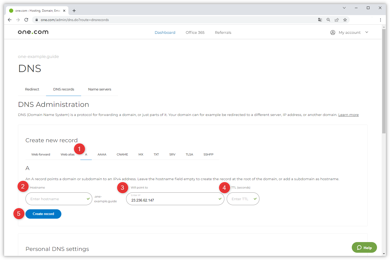Click the browser reload page icon
The width and height of the screenshot is (390, 260).
[x=26, y=20]
